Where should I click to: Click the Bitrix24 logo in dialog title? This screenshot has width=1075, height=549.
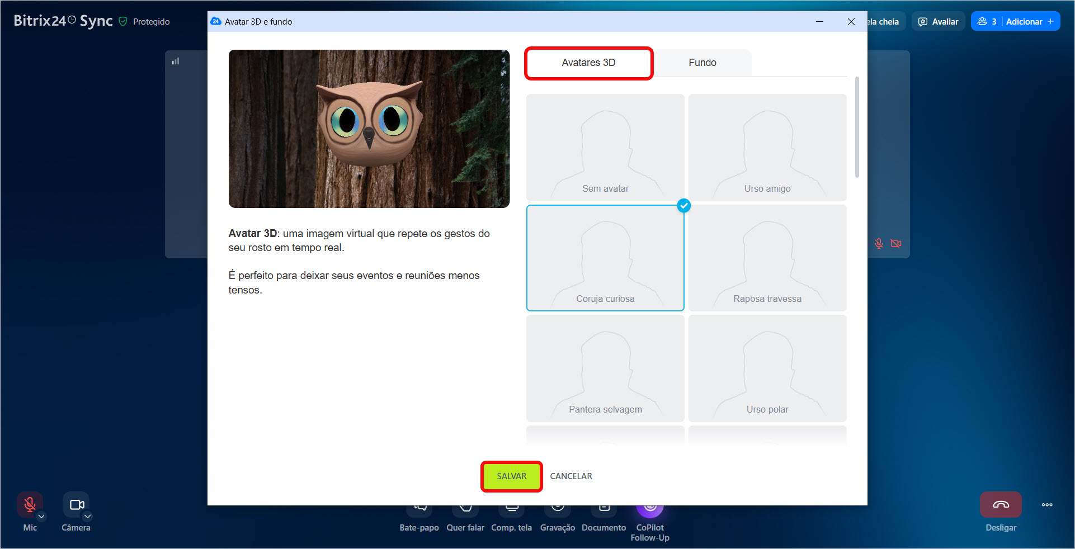point(216,22)
